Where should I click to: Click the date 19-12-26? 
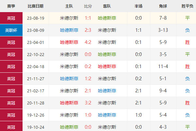coord(36,115)
